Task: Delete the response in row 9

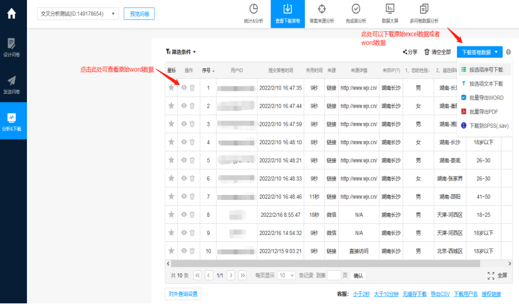Action: (x=192, y=233)
